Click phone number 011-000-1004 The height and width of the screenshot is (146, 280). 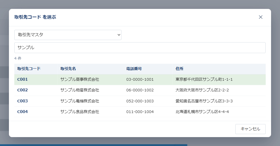[140, 112]
